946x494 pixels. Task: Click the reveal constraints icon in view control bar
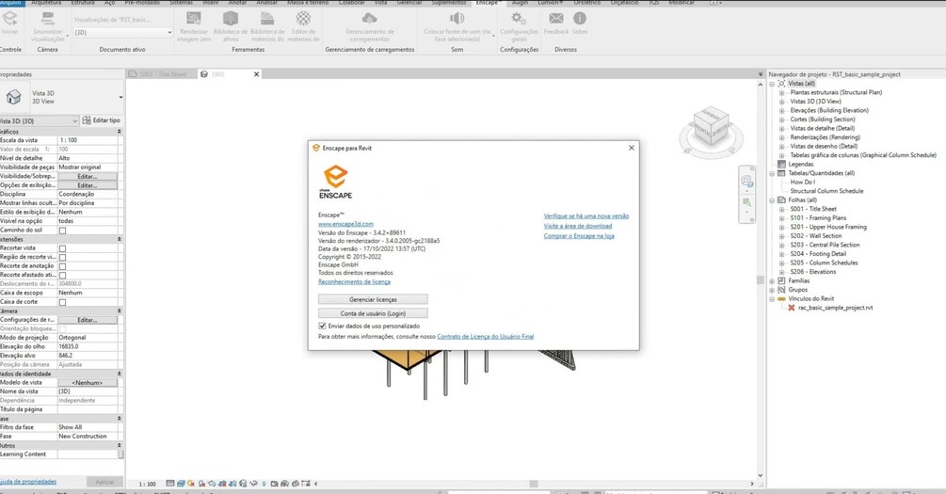305,483
